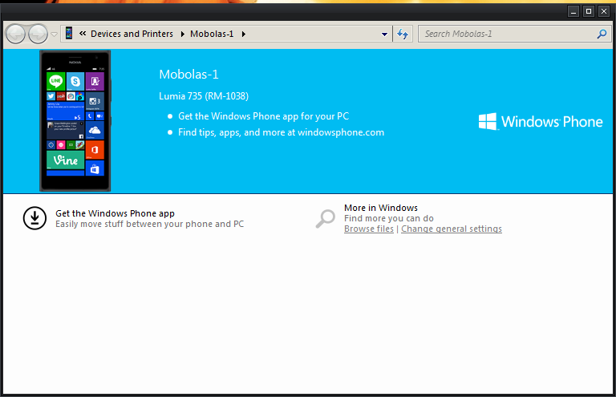616x397 pixels.
Task: Open Get the Windows Phone app task
Action: tap(115, 213)
